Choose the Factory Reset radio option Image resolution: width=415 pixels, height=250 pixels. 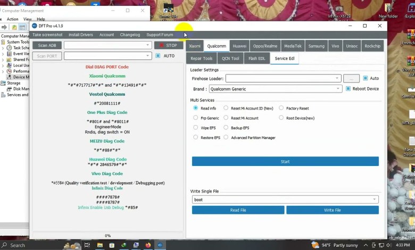click(x=281, y=108)
